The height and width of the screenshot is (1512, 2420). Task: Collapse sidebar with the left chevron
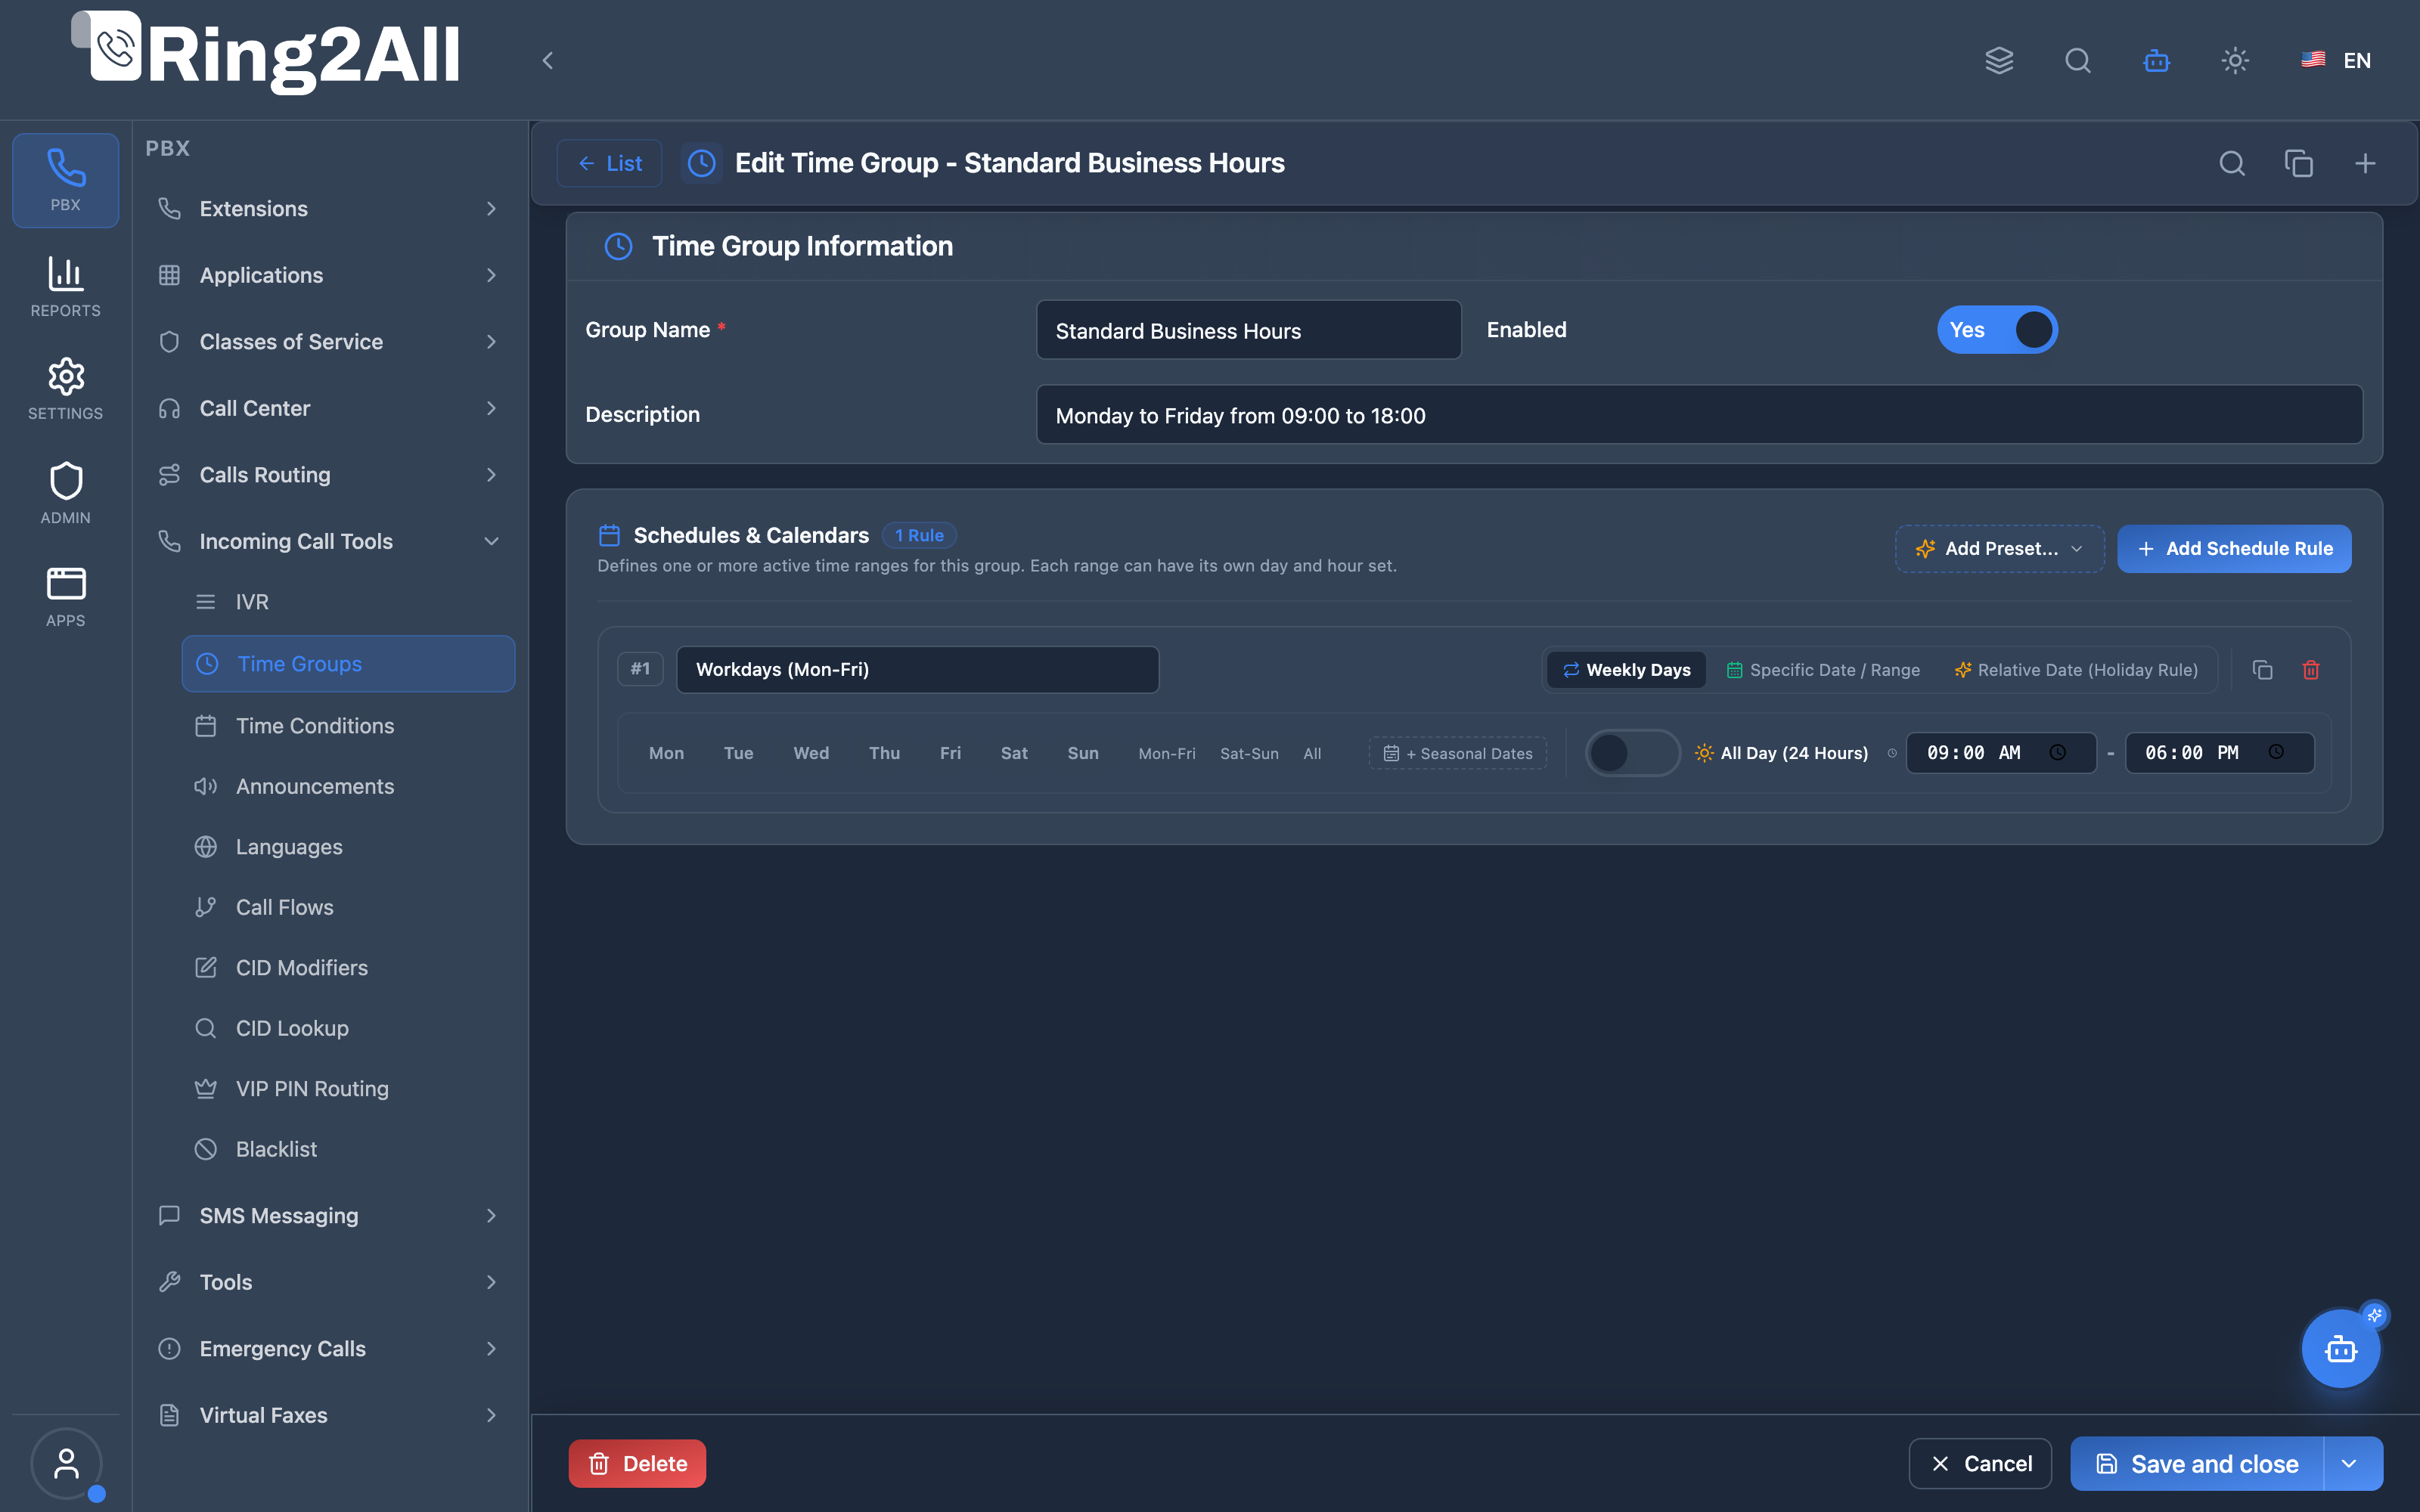tap(547, 60)
